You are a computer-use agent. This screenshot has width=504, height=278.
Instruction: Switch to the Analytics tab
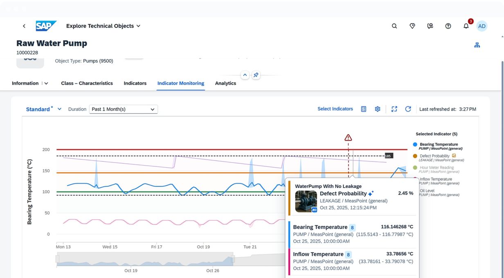[x=225, y=83]
